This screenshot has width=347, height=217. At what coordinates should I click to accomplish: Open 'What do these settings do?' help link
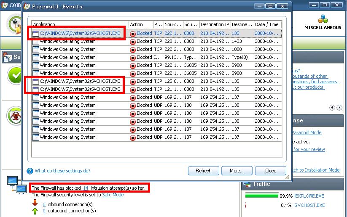pos(63,171)
